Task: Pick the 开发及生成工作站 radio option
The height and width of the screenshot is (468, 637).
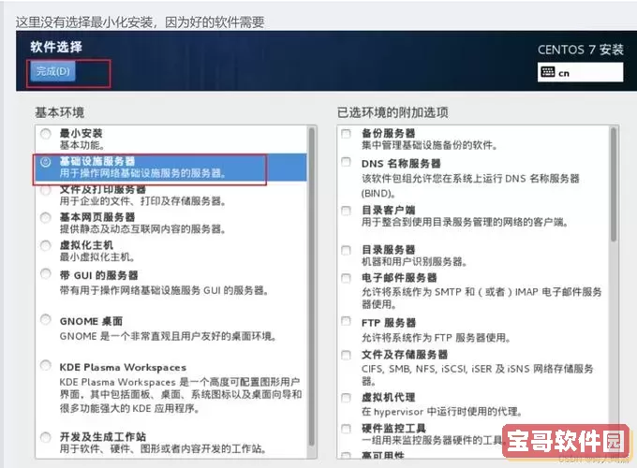Action: click(46, 437)
